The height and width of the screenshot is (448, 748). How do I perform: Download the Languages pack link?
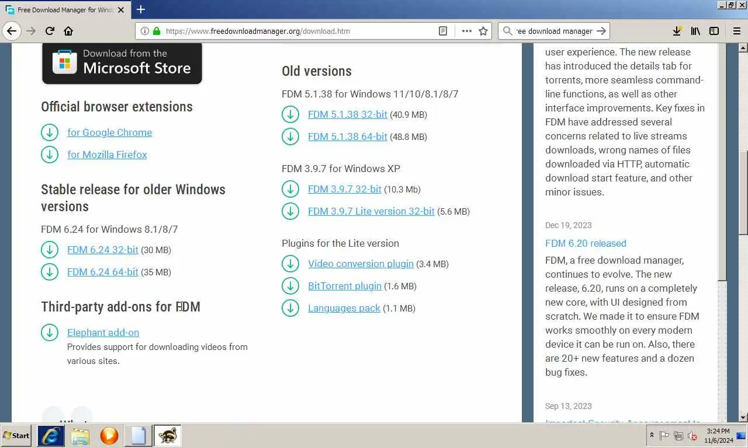pyautogui.click(x=344, y=308)
